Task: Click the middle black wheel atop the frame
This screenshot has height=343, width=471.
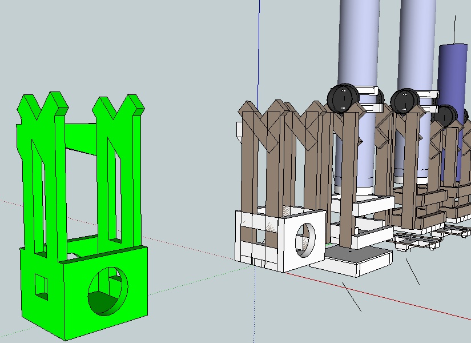Action: [x=405, y=101]
